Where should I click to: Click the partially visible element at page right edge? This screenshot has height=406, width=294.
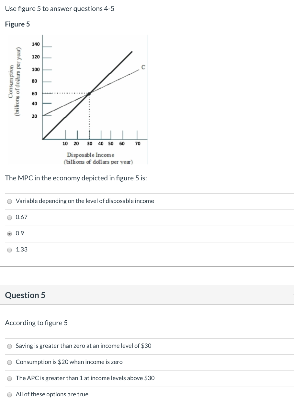click(x=293, y=295)
